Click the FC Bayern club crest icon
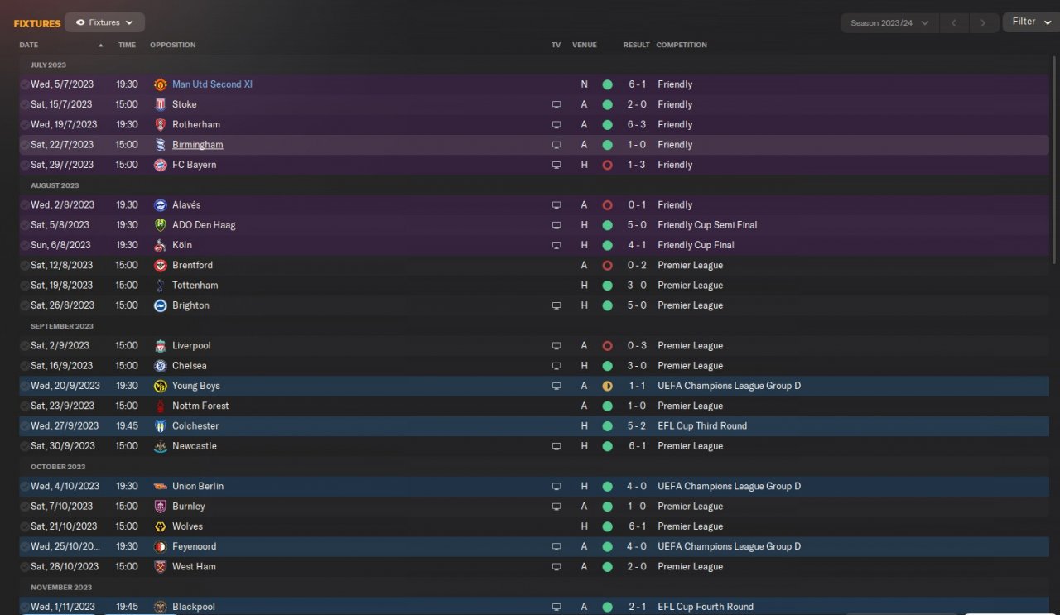The height and width of the screenshot is (615, 1060). [161, 165]
